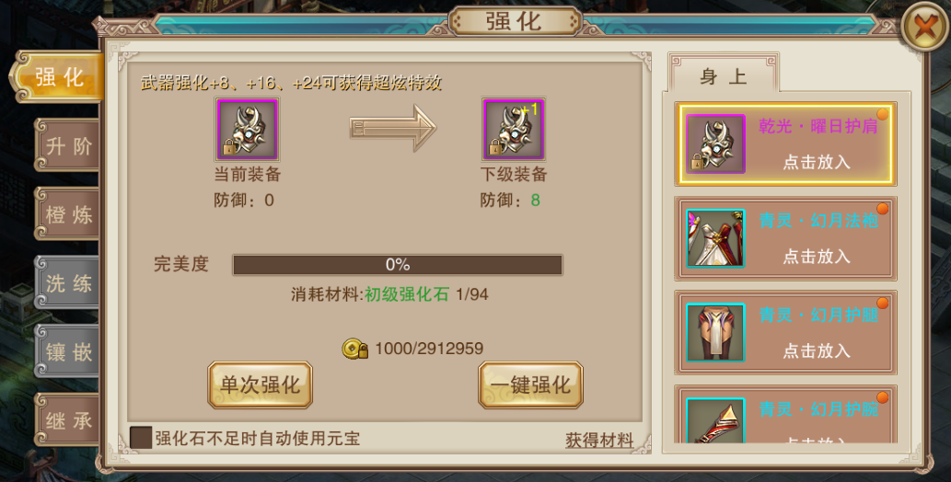The width and height of the screenshot is (951, 482).
Task: Click the 一键强化 button
Action: pyautogui.click(x=530, y=385)
